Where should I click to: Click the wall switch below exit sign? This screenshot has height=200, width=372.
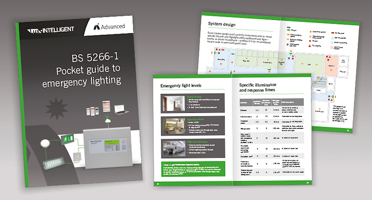coord(77,157)
